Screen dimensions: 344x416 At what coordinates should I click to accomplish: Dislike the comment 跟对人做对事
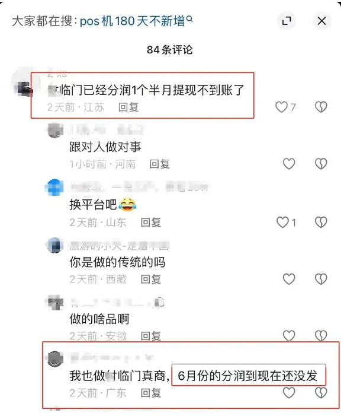[x=321, y=164]
